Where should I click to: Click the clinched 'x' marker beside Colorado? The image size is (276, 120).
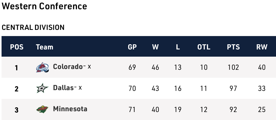89,66
